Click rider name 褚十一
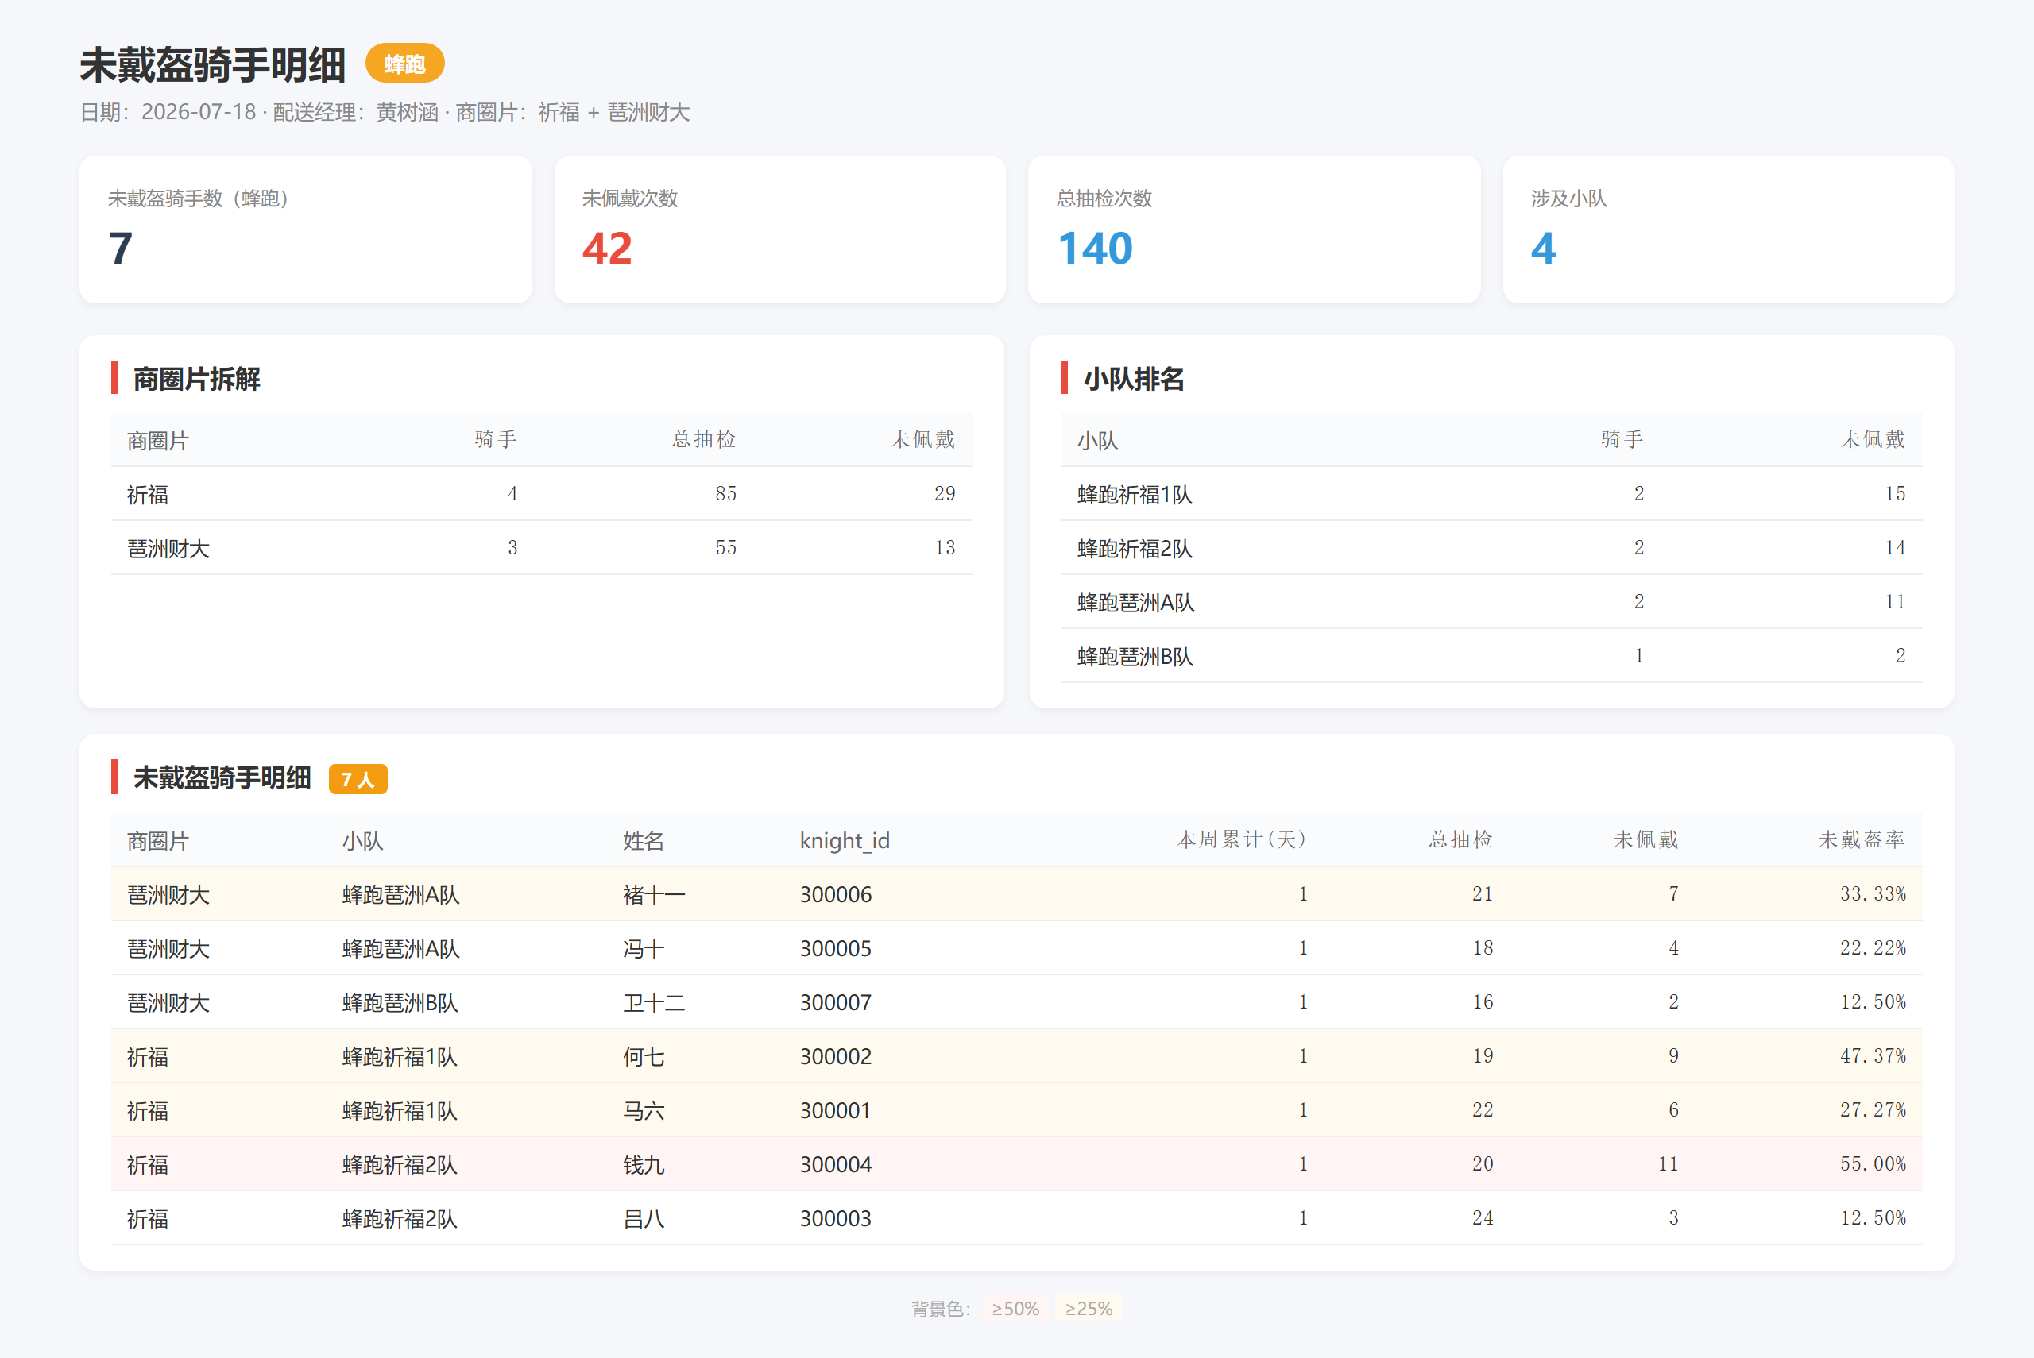 click(x=654, y=895)
